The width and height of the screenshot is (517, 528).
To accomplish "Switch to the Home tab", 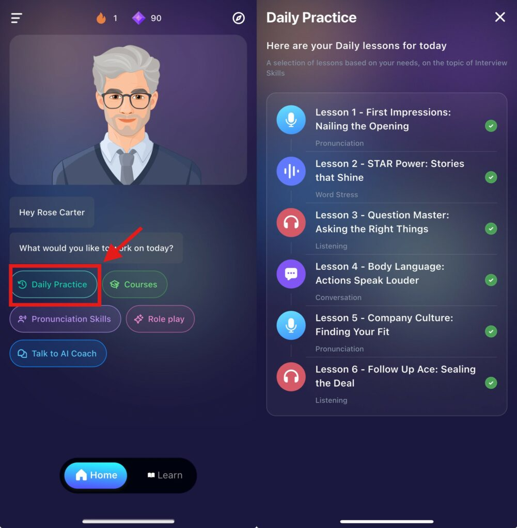I will tap(96, 475).
